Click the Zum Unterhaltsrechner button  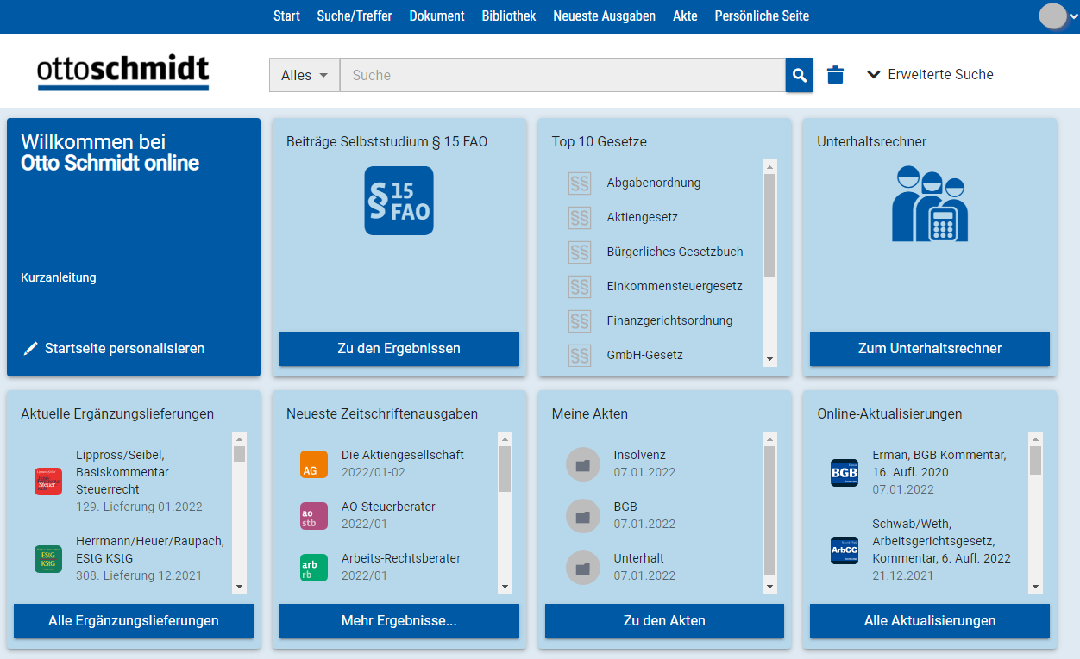[x=930, y=349]
